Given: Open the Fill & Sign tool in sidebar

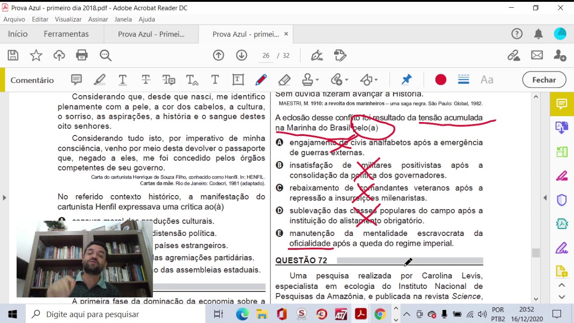Looking at the screenshot, I should pyautogui.click(x=562, y=248).
